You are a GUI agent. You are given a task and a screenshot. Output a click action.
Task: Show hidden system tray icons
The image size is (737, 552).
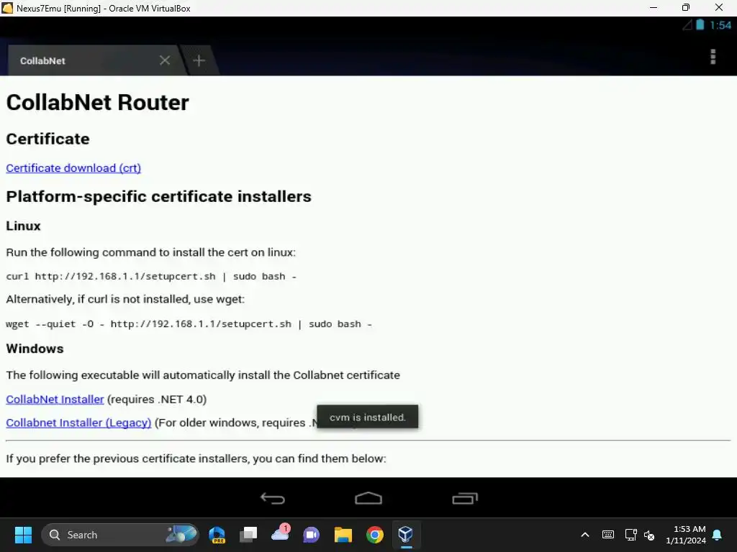pos(585,535)
